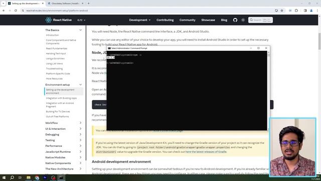
Task: Open the 0.72 version dropdown
Action: pos(81,20)
